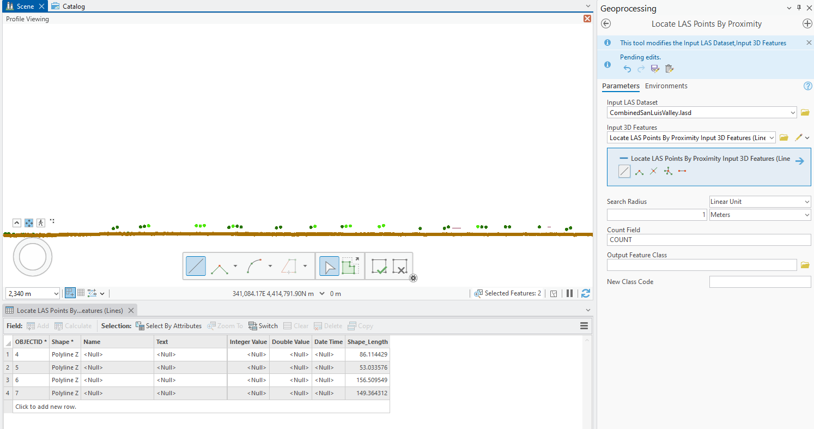Toggle the grid in the status bar
Viewport: 814px width, 429px height.
coord(81,293)
